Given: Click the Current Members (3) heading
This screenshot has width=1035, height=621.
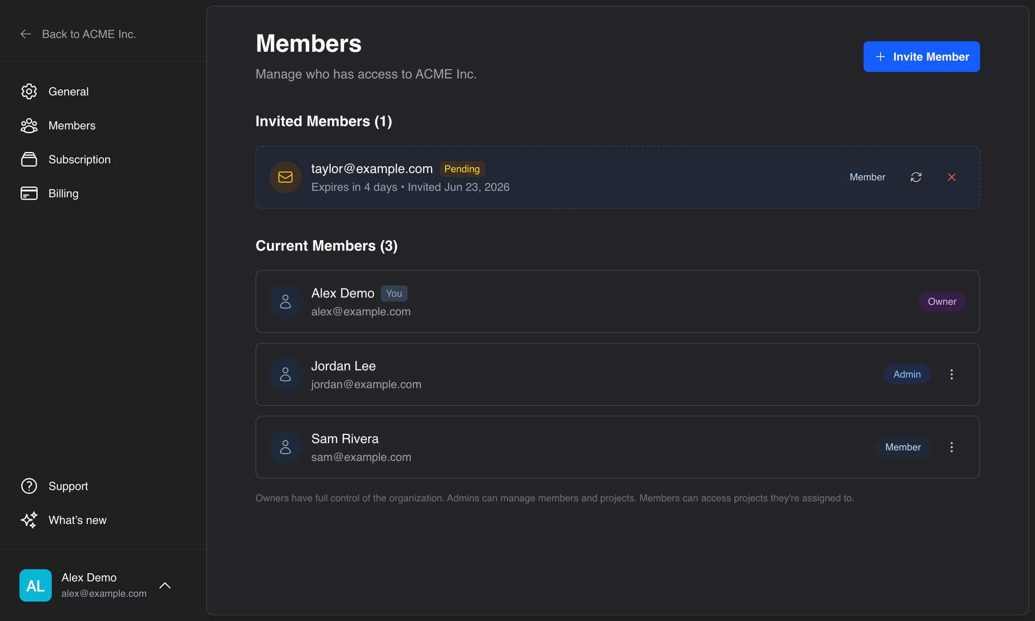Looking at the screenshot, I should click(326, 246).
